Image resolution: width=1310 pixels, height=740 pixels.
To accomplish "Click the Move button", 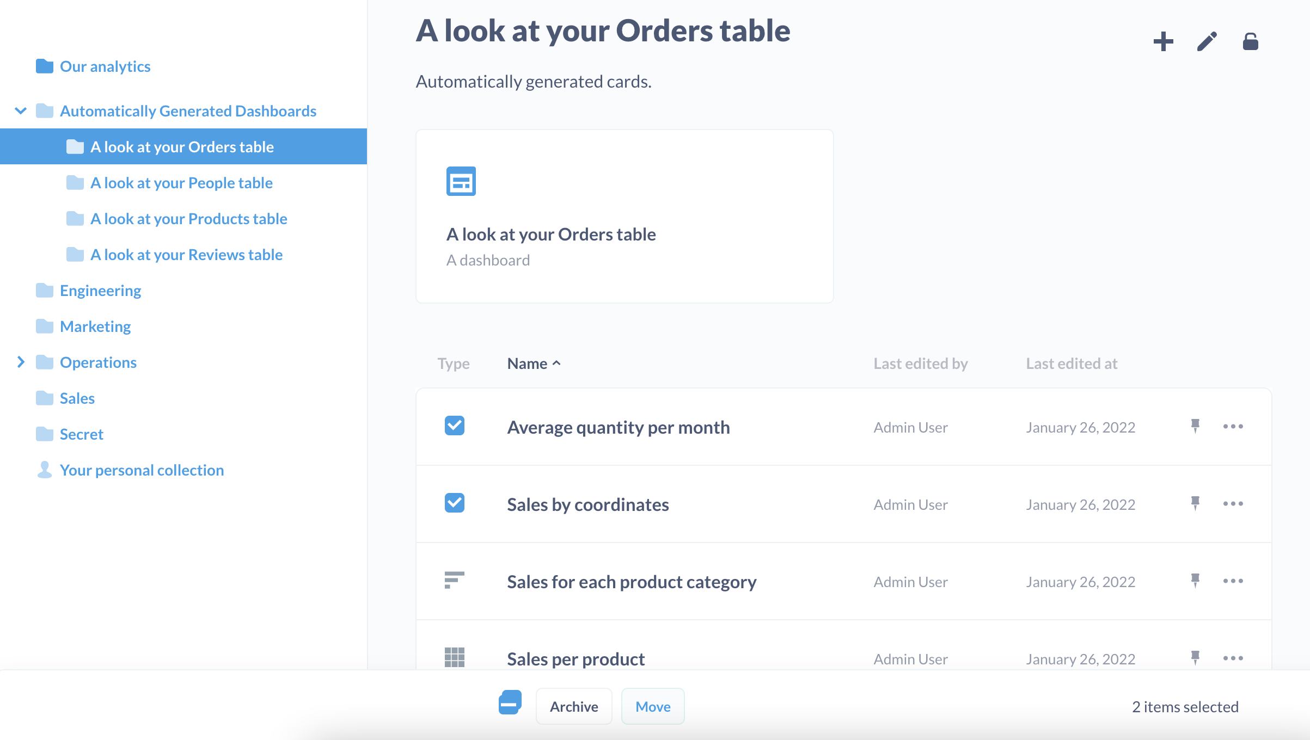I will (x=652, y=706).
